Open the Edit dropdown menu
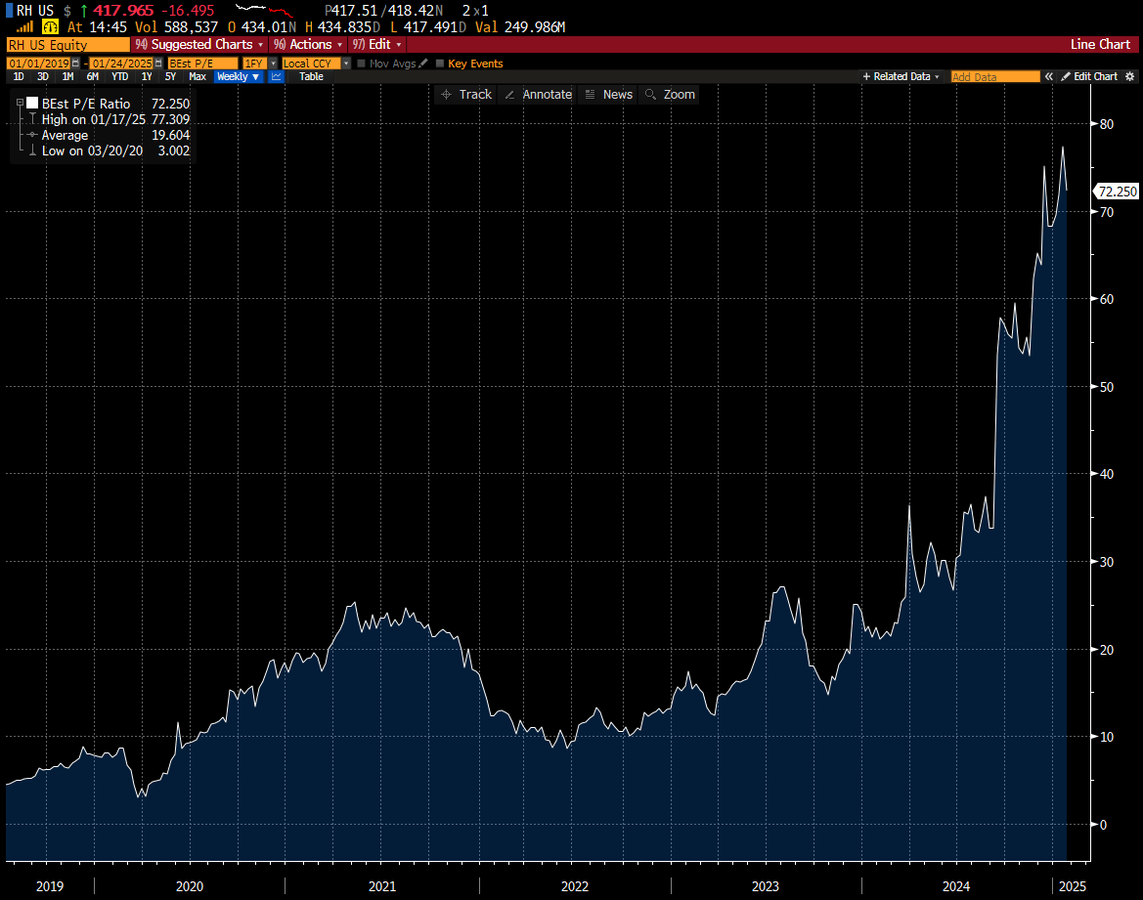This screenshot has height=900, width=1143. (x=376, y=44)
